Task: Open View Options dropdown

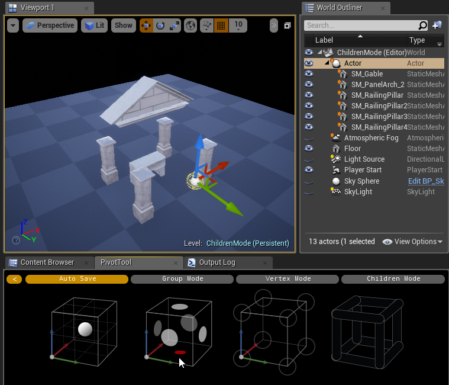Action: tap(412, 242)
